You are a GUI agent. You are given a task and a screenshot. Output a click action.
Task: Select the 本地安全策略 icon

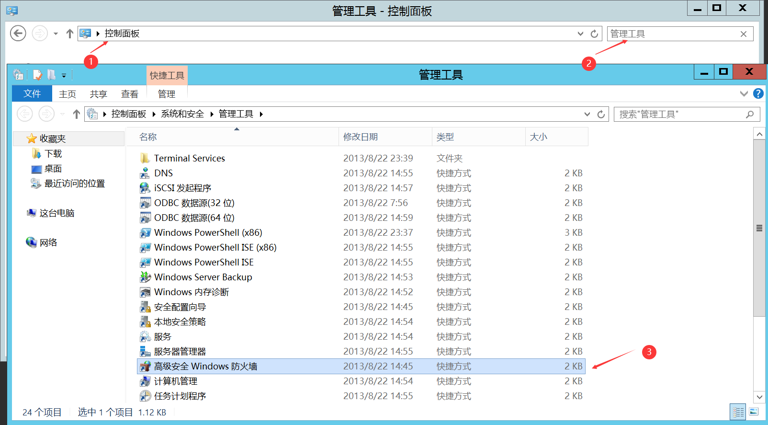click(145, 322)
